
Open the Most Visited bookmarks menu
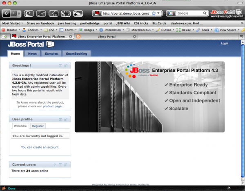(x=13, y=23)
